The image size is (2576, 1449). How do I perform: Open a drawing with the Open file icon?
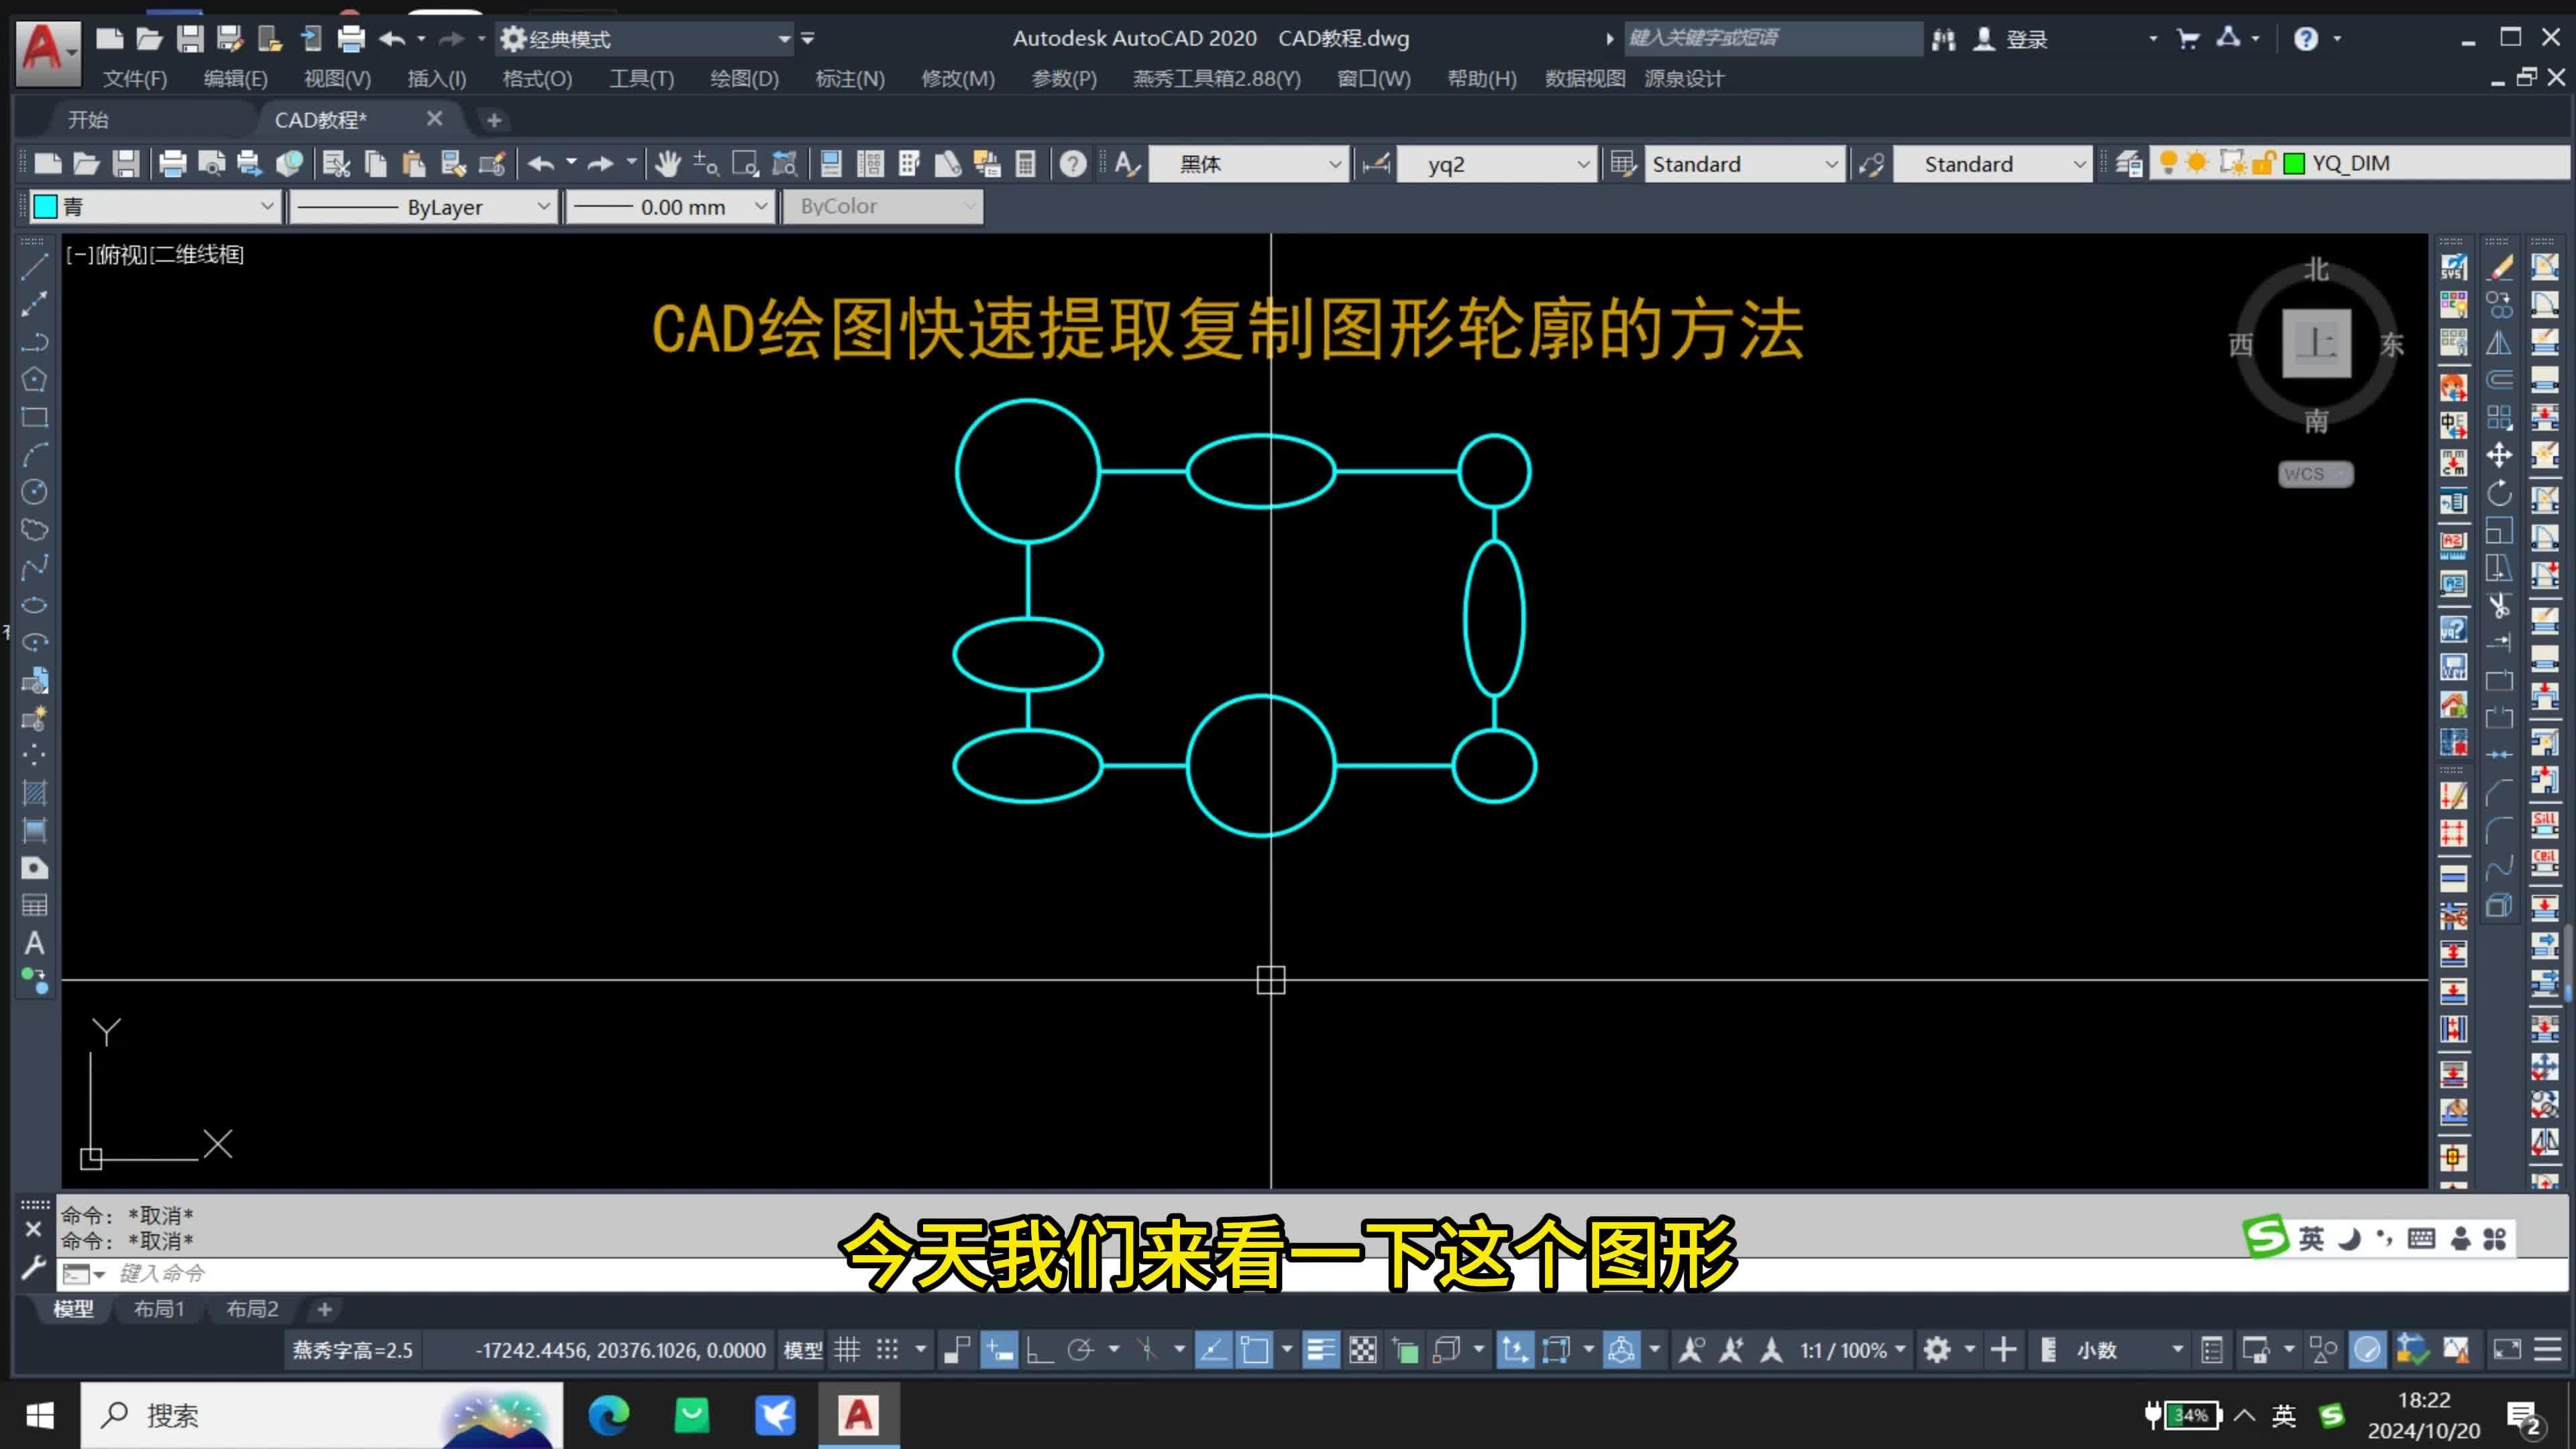pyautogui.click(x=86, y=163)
